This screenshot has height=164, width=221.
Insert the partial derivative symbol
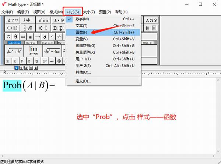coord(45,37)
